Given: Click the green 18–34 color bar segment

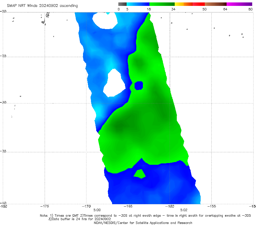Looking at the screenshot, I should coord(162,4).
